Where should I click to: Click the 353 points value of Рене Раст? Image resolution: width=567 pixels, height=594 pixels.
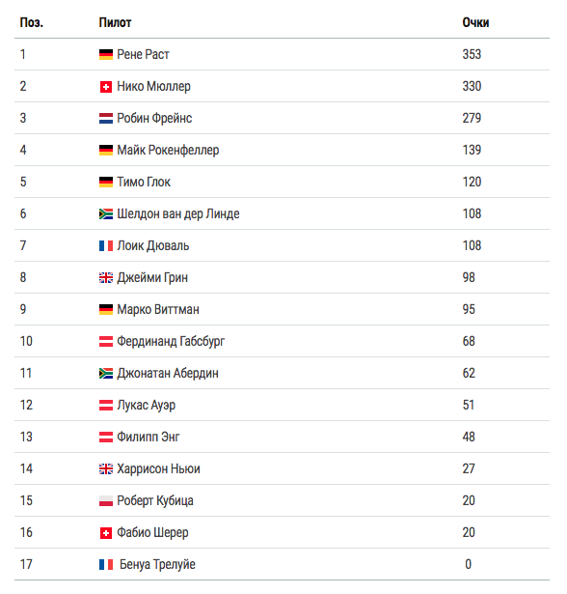[472, 54]
